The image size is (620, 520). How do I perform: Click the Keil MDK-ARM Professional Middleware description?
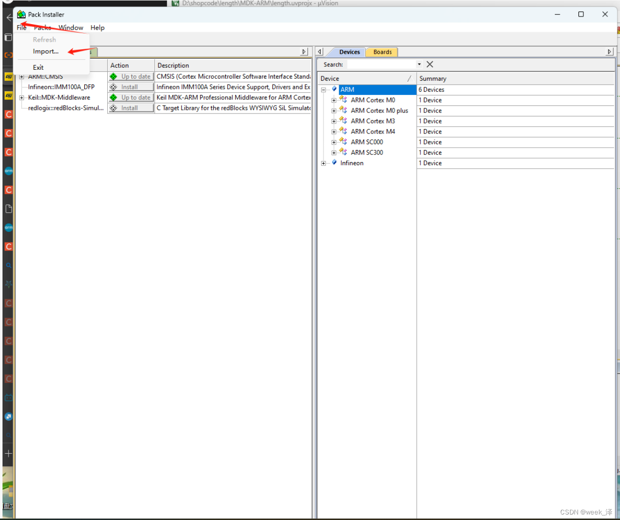(x=233, y=97)
